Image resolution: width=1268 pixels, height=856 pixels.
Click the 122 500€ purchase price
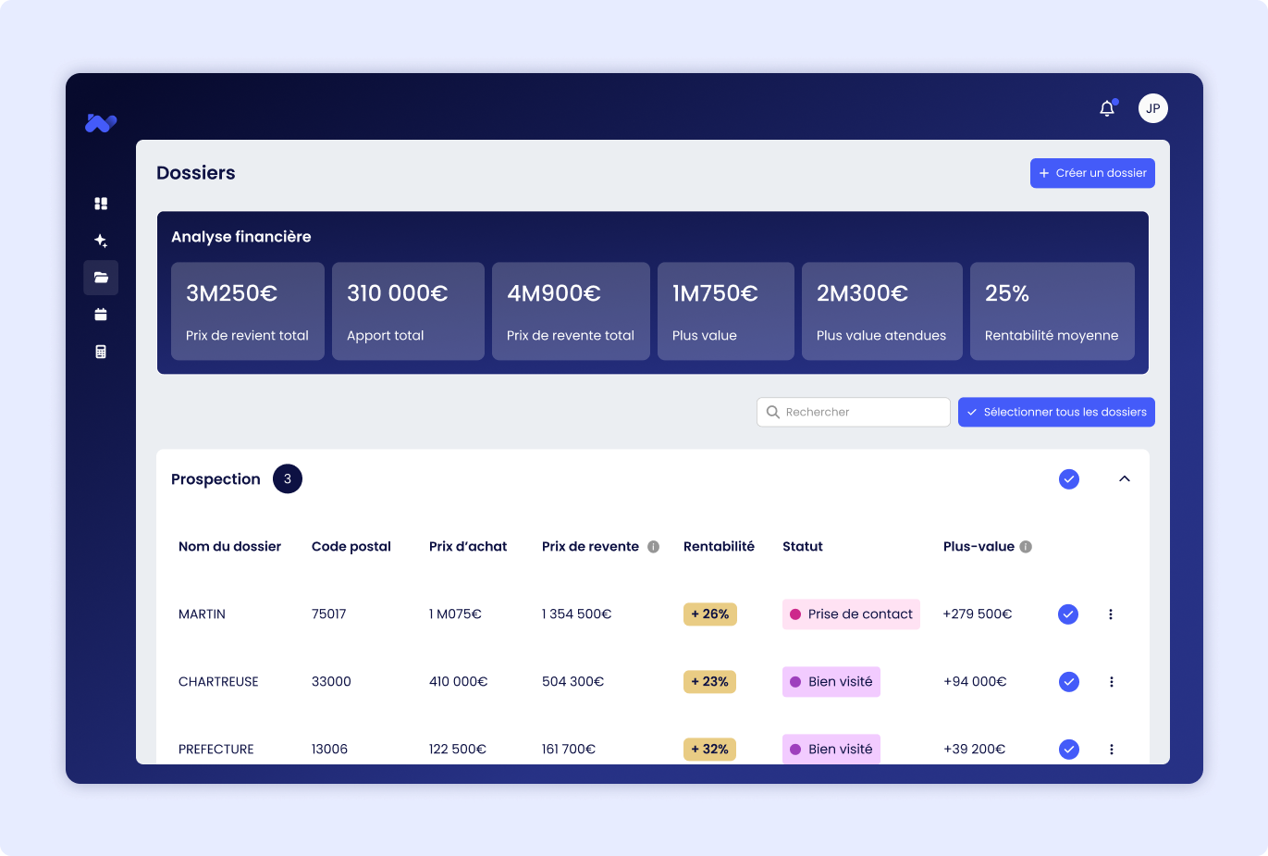[458, 750]
